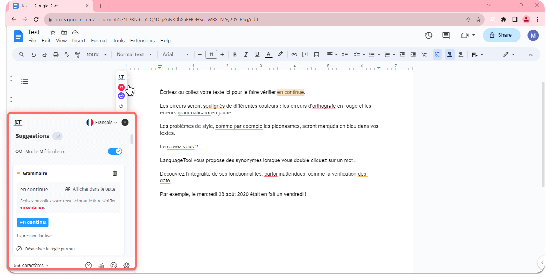
Task: Click the purple paraphrase icon in LanguageTool widget
Action: click(121, 96)
